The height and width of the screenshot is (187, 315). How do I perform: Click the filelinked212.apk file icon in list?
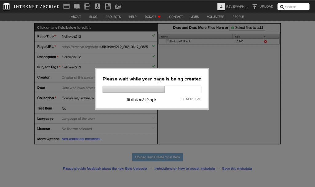(168, 41)
